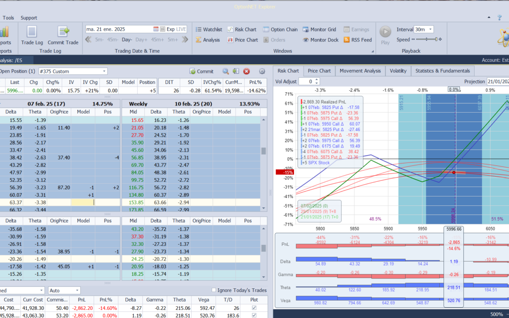Click the help question mark icon
This screenshot has width=509, height=318.
coord(499,17)
